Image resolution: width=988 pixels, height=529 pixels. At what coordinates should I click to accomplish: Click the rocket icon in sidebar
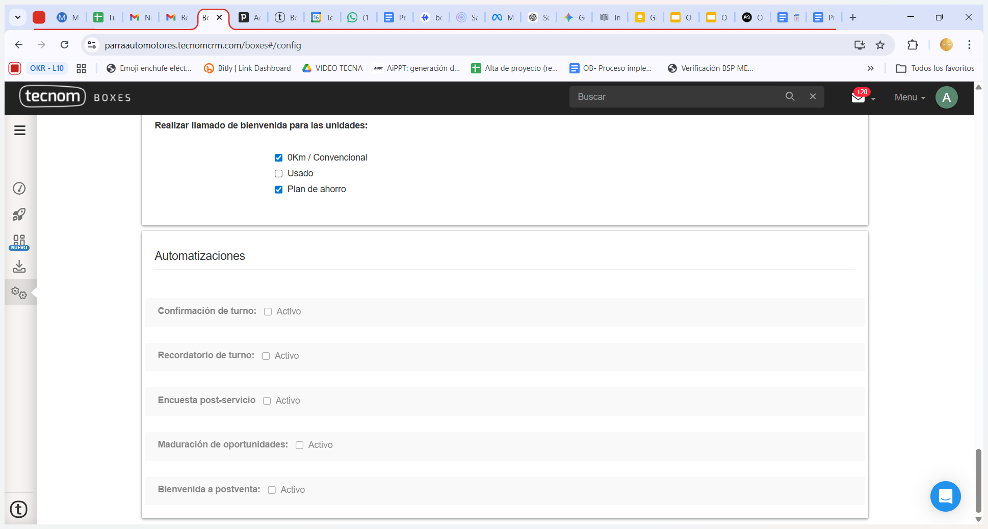pyautogui.click(x=19, y=215)
